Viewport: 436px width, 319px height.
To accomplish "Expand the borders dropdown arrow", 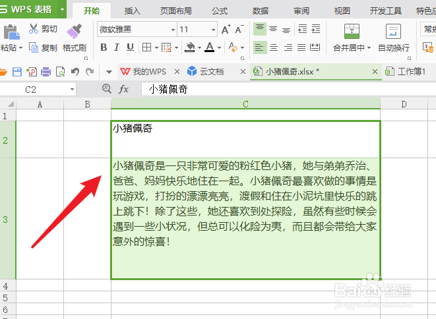I will [x=156, y=48].
